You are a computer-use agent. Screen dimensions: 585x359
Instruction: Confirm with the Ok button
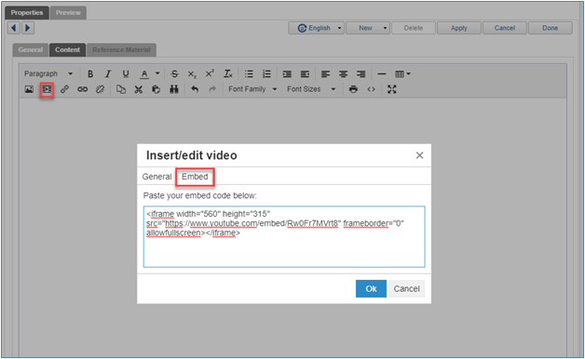click(x=371, y=288)
